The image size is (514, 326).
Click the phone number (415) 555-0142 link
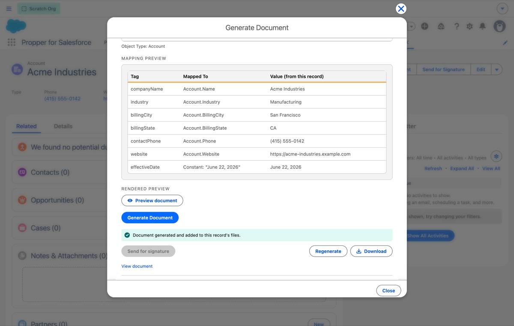pyautogui.click(x=62, y=99)
